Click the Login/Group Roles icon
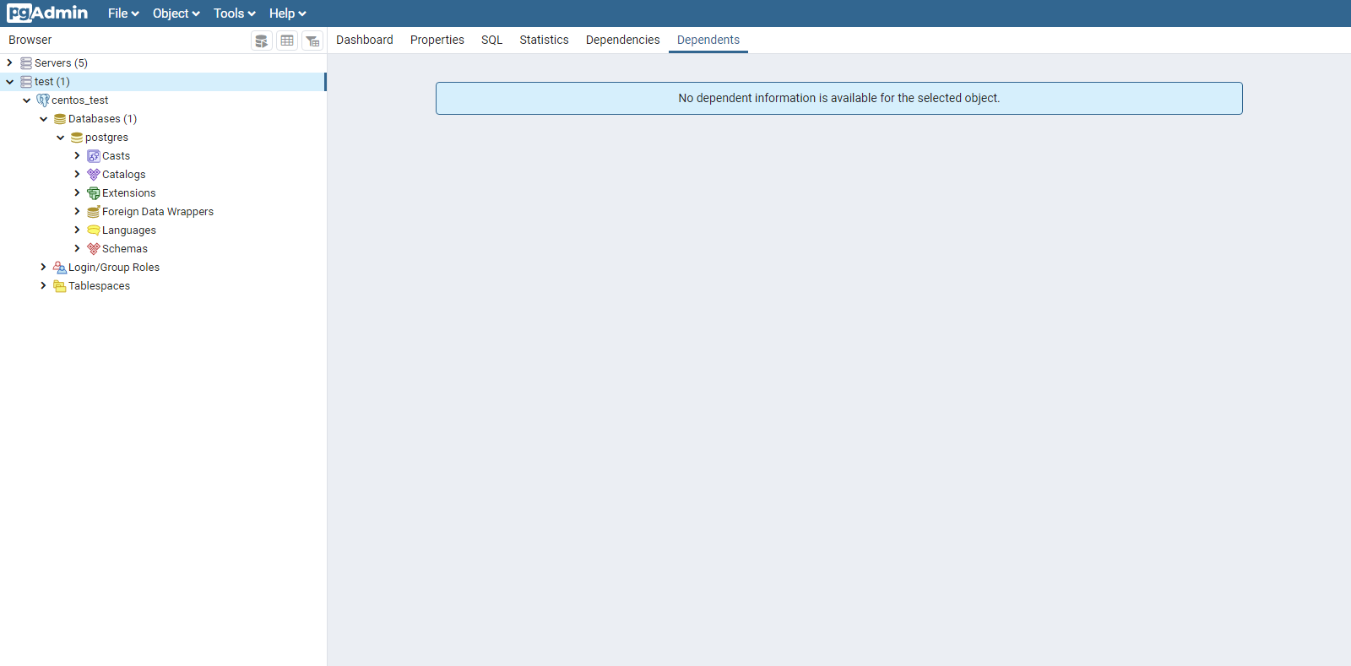The image size is (1351, 666). [x=60, y=268]
